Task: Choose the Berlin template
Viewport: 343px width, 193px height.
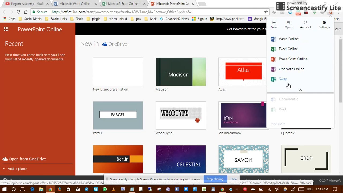Action: (x=118, y=159)
